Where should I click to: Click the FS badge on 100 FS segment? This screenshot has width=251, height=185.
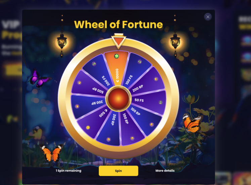pos(139,62)
